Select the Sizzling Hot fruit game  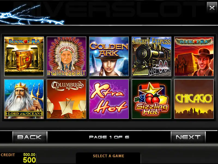tap(152, 99)
